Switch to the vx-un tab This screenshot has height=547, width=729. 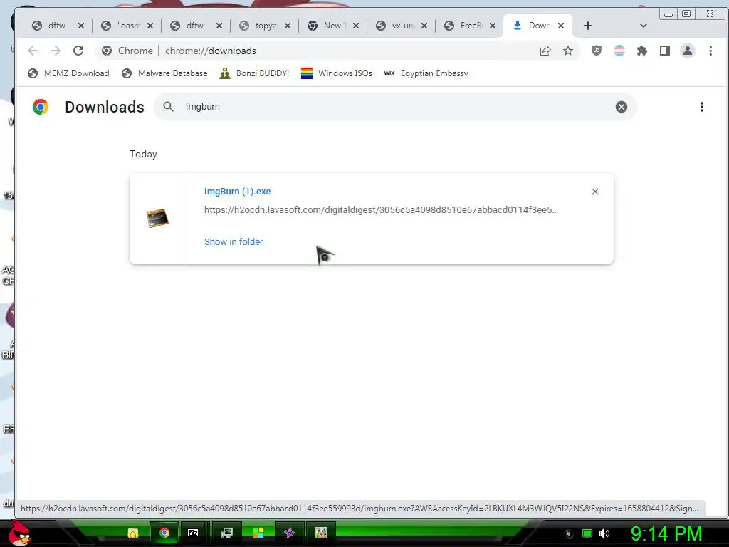(395, 26)
